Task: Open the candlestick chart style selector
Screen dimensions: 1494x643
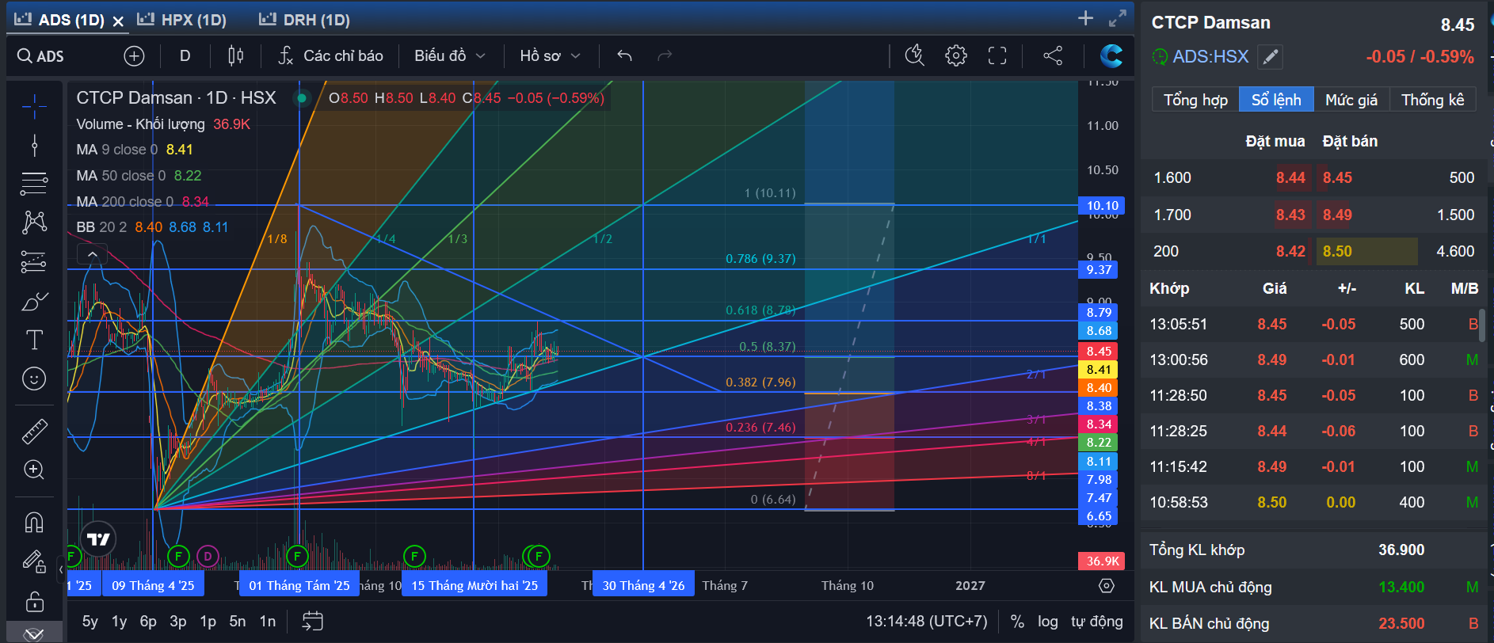Action: tap(235, 55)
